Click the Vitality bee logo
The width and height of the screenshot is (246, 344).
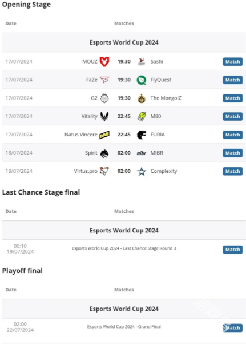pyautogui.click(x=104, y=116)
